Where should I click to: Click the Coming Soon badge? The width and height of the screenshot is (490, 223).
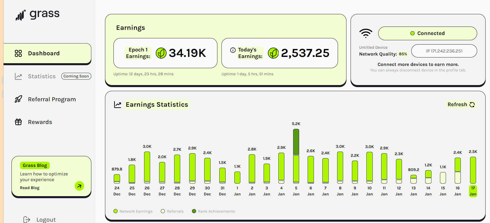[76, 76]
